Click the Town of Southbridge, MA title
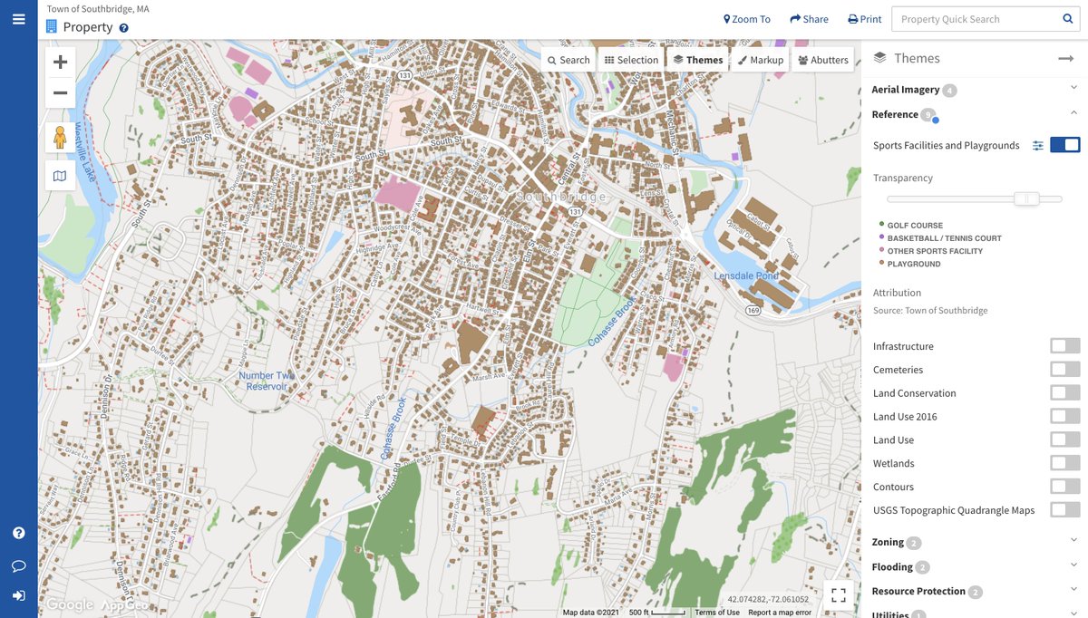Screen dimensions: 1088x618 pyautogui.click(x=98, y=9)
